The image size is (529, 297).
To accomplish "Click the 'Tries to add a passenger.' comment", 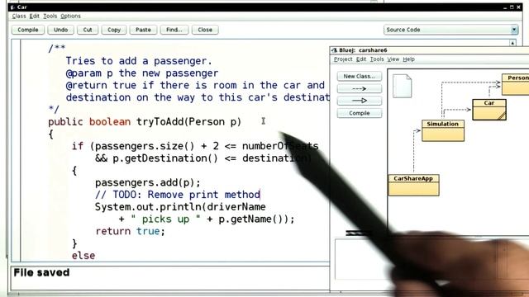I will pyautogui.click(x=139, y=61).
